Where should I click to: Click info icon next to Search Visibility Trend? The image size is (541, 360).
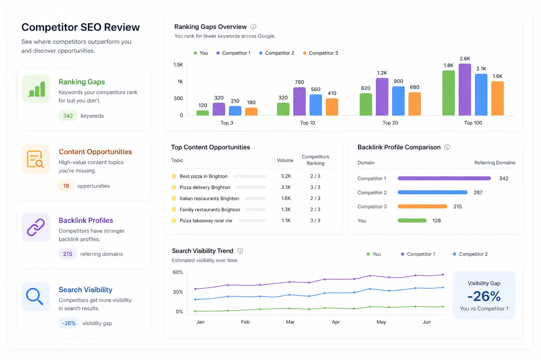click(240, 251)
